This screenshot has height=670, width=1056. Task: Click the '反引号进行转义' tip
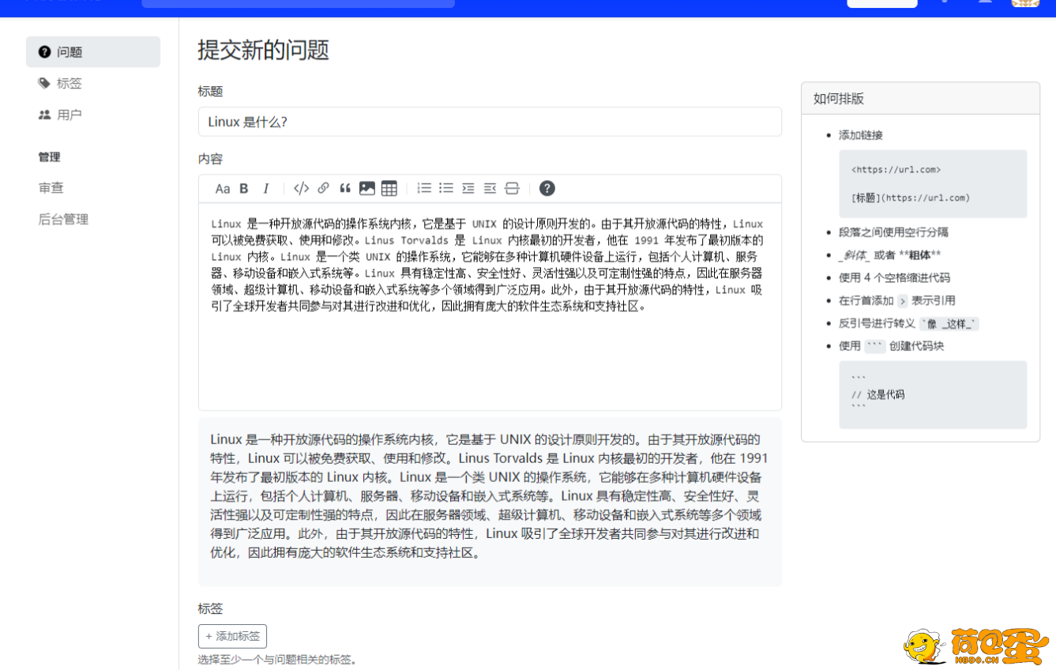click(x=908, y=323)
